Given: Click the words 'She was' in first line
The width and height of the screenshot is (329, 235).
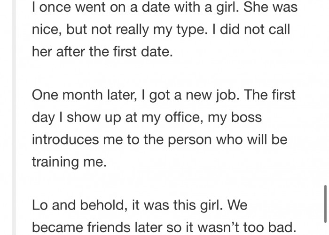Looking at the screenshot, I should [270, 7].
